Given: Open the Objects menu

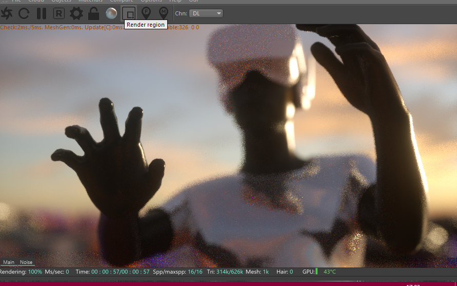Looking at the screenshot, I should tap(61, 1).
